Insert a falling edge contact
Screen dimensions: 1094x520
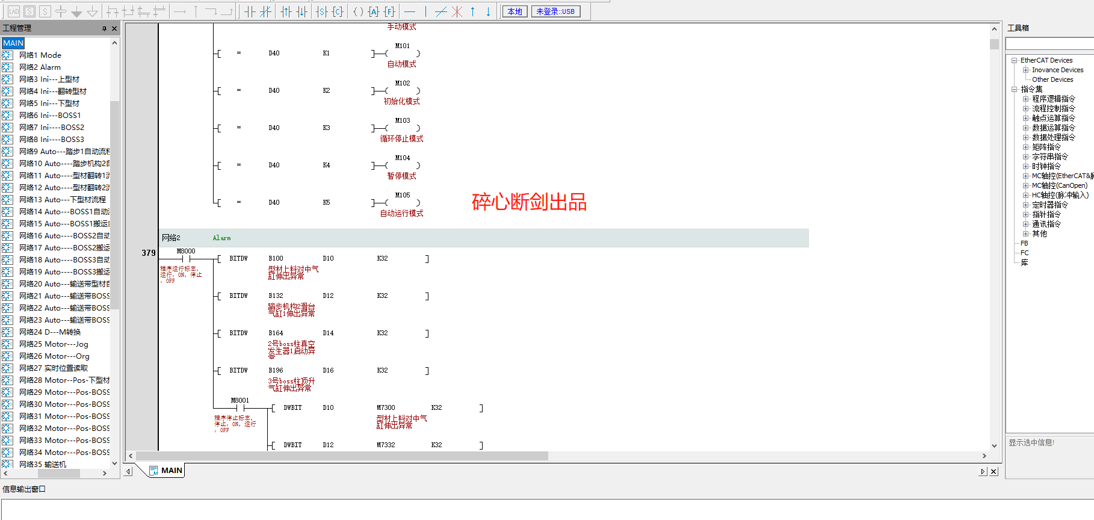tap(302, 11)
